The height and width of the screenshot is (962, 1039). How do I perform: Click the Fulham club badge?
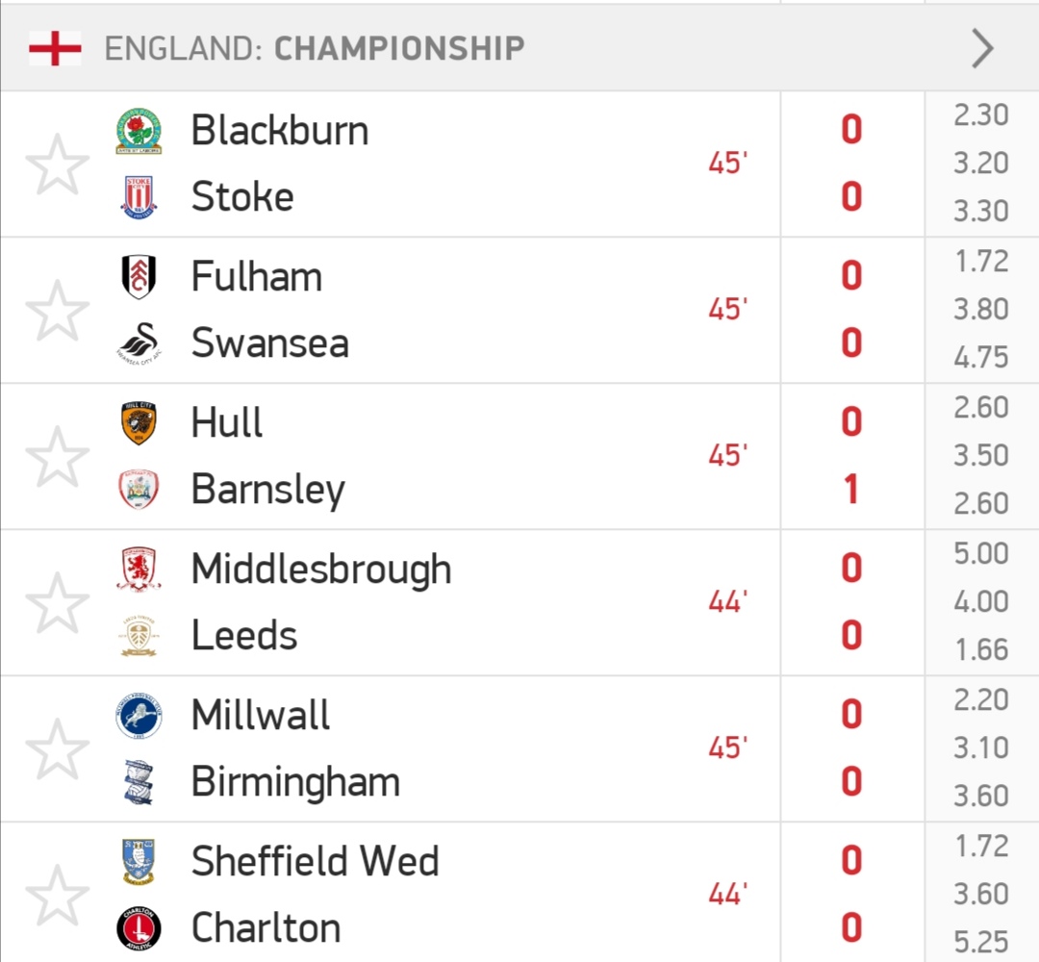click(x=139, y=276)
